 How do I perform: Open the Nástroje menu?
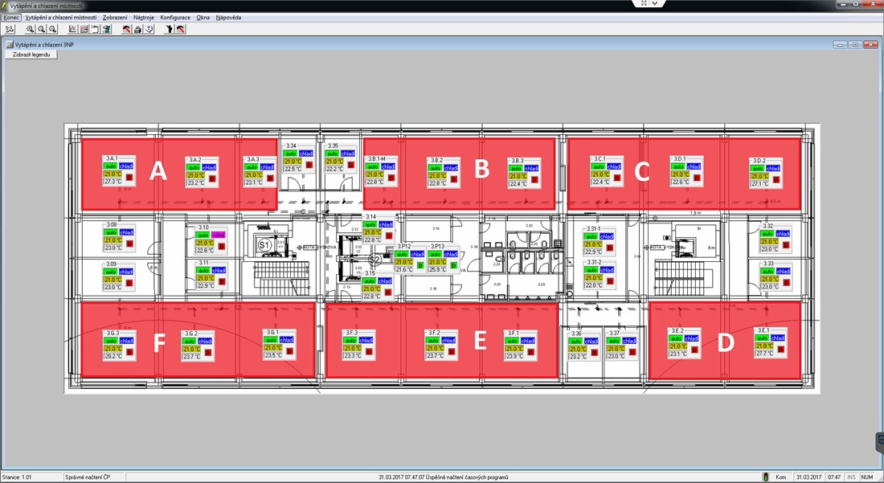(x=144, y=17)
